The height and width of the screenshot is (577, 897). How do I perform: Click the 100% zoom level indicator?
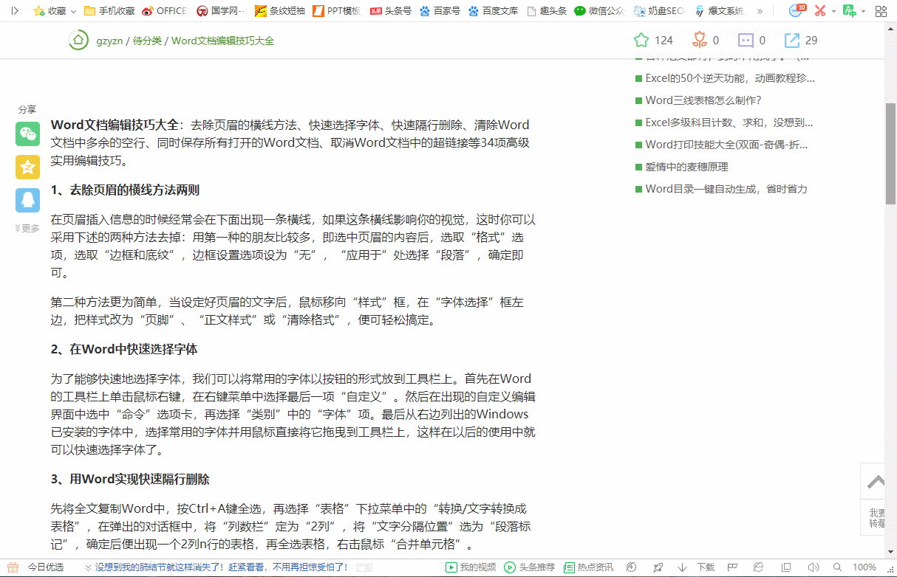(x=864, y=567)
